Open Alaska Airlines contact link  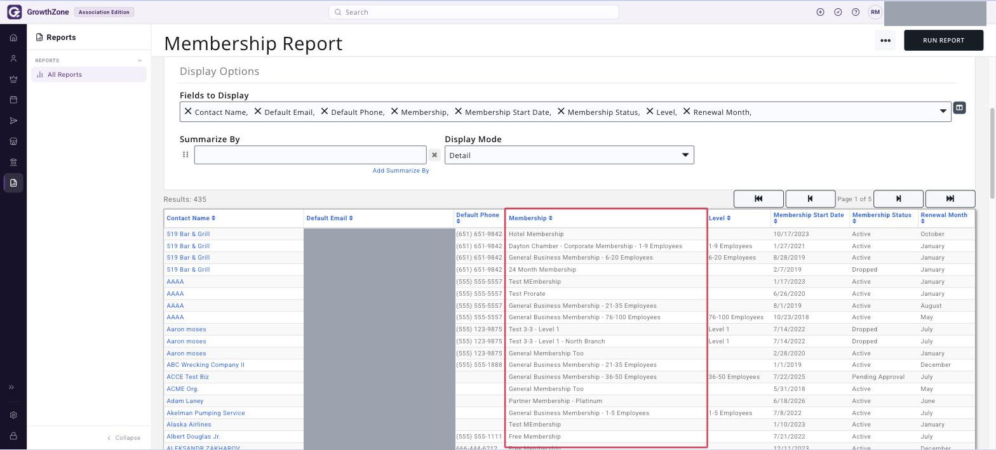(189, 425)
